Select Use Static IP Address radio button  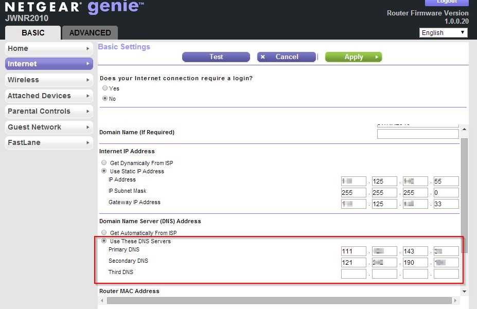(104, 171)
